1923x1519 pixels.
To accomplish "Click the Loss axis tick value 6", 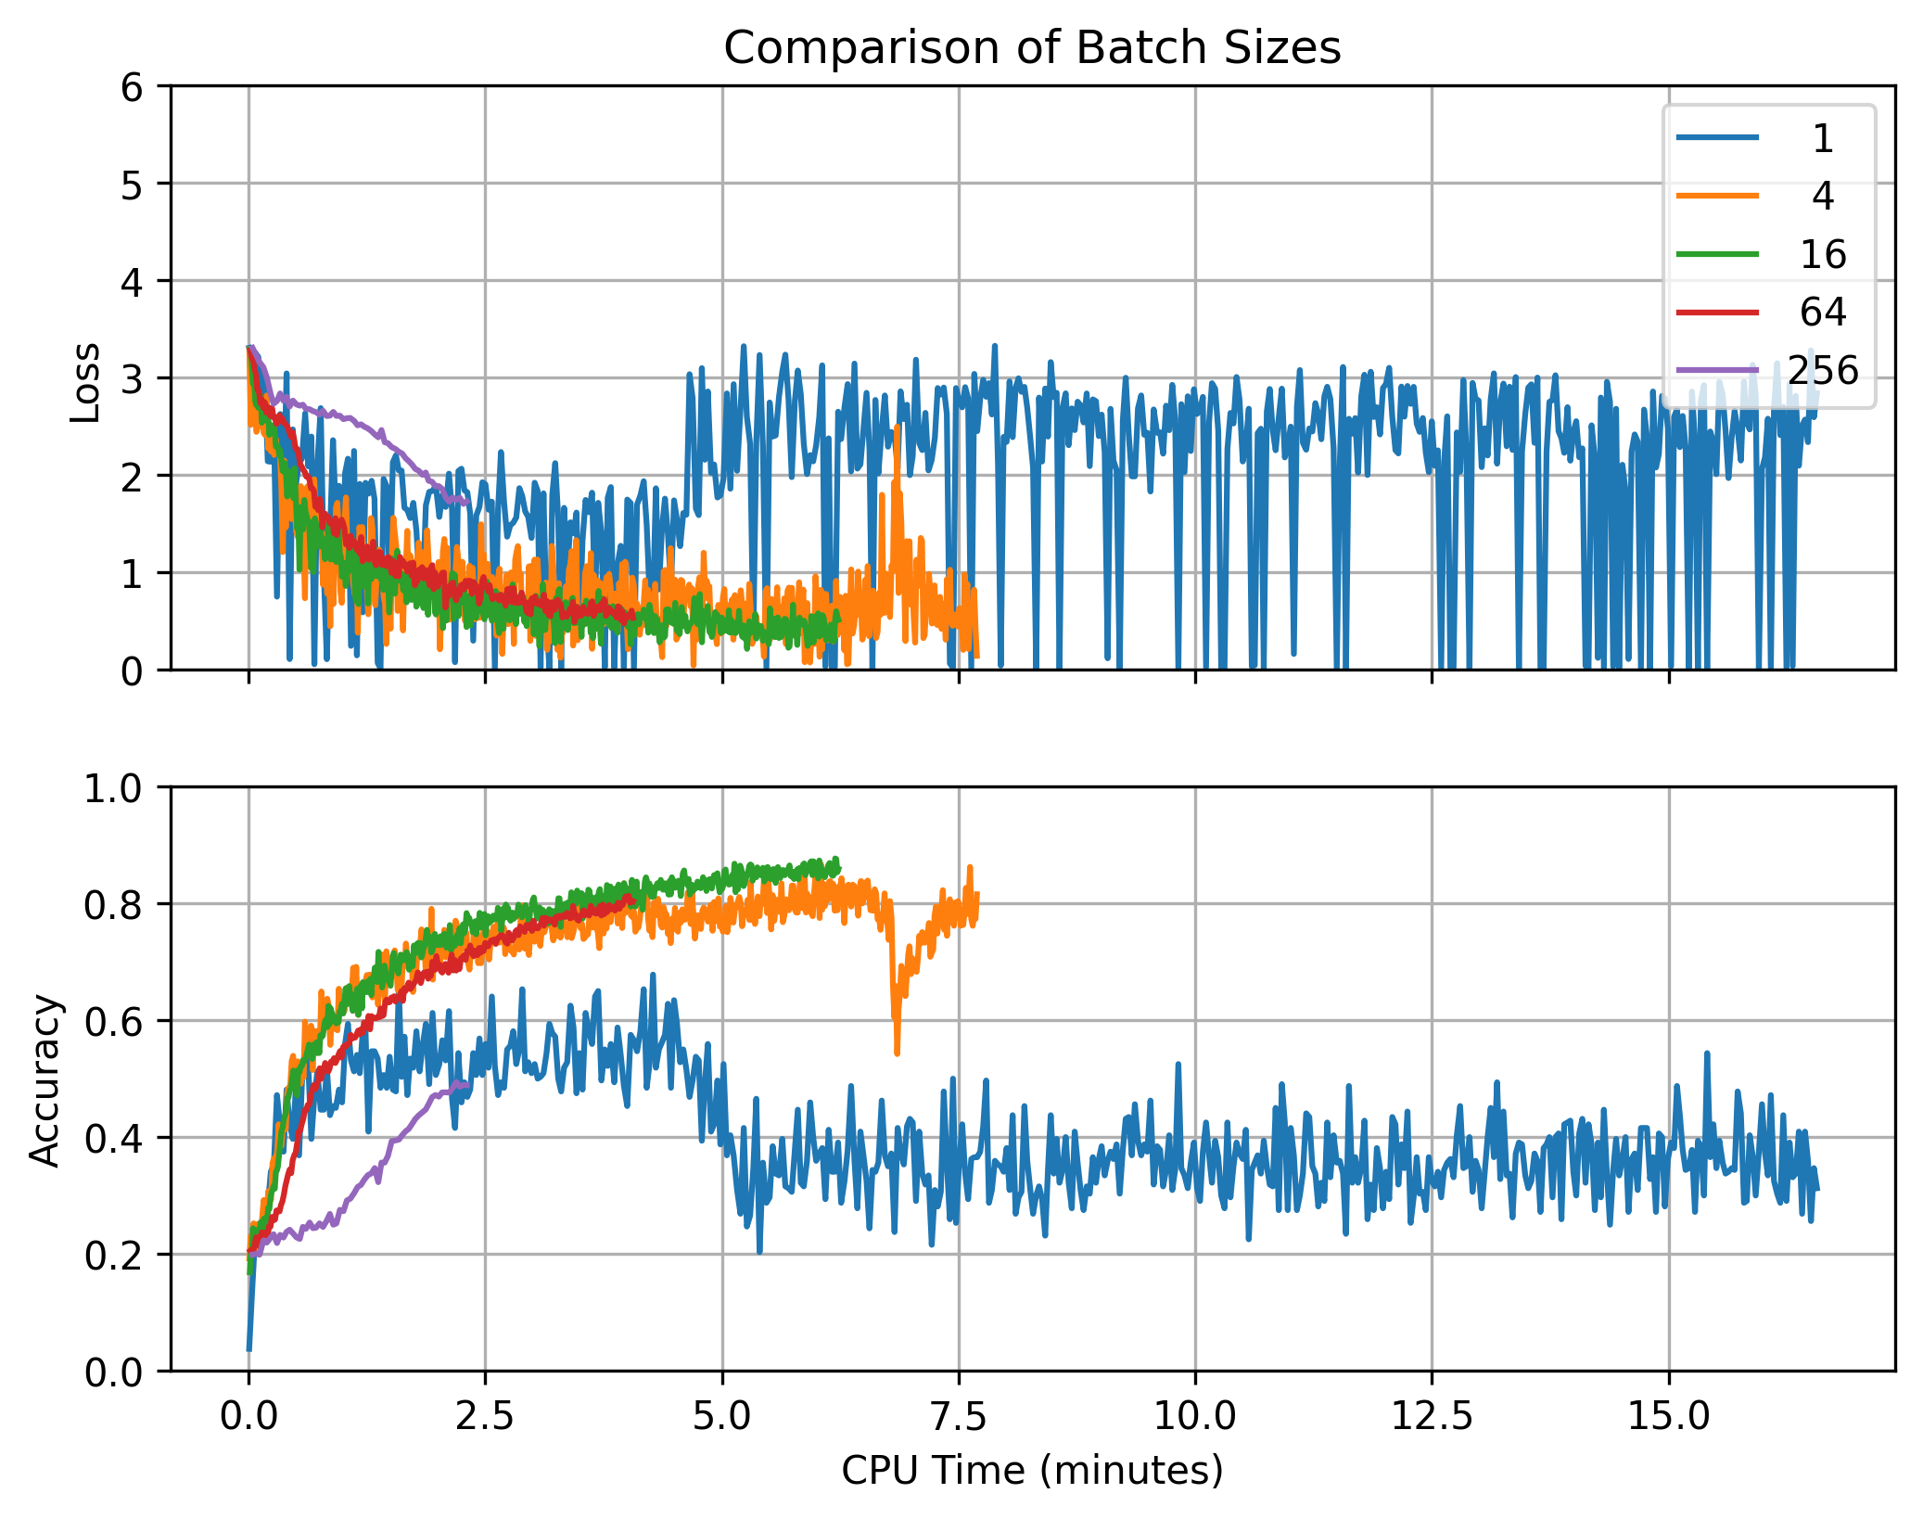I will (x=133, y=87).
